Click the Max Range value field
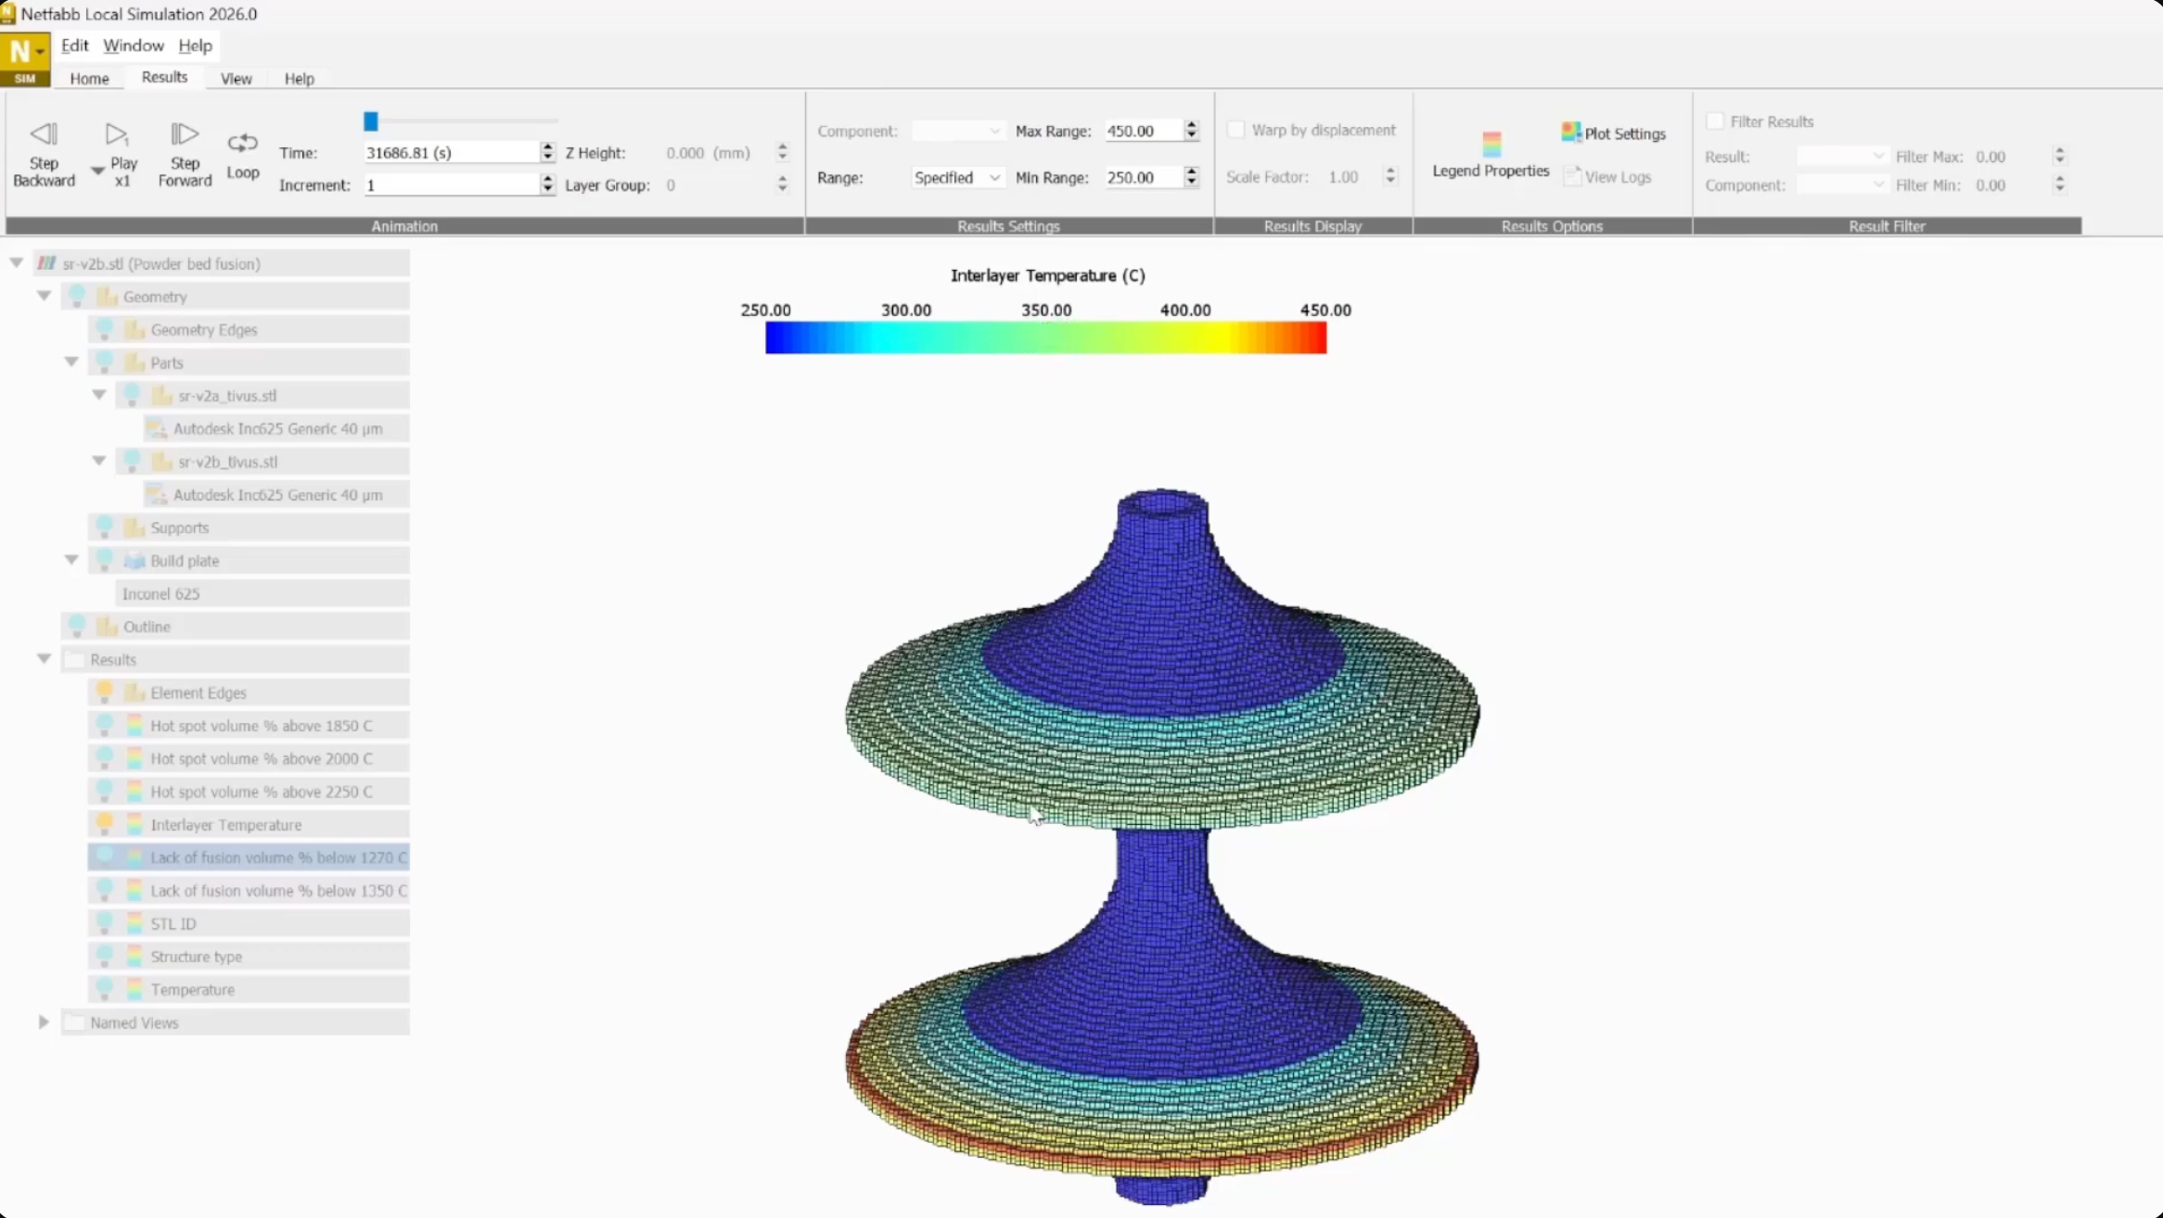The height and width of the screenshot is (1218, 2163). [1144, 131]
